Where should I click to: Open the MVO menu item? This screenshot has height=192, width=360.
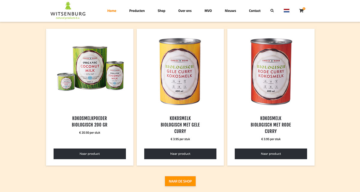coord(208,11)
